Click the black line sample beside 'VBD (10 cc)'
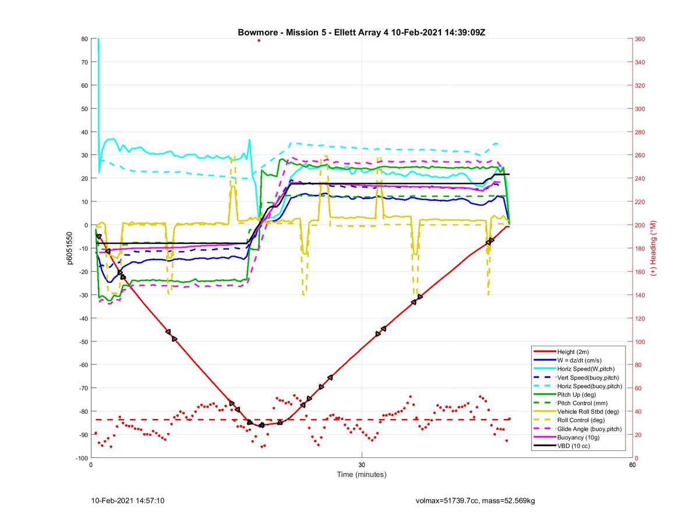The image size is (699, 515). click(544, 445)
